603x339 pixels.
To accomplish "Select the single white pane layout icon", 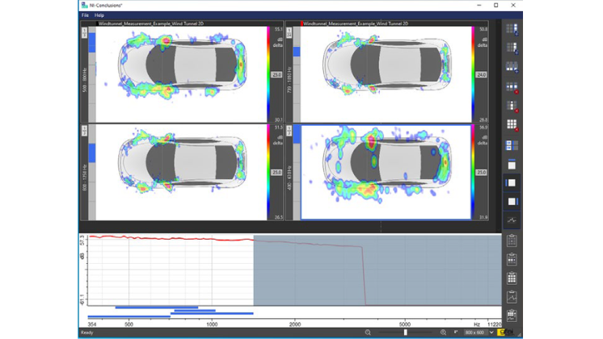I will click(512, 183).
